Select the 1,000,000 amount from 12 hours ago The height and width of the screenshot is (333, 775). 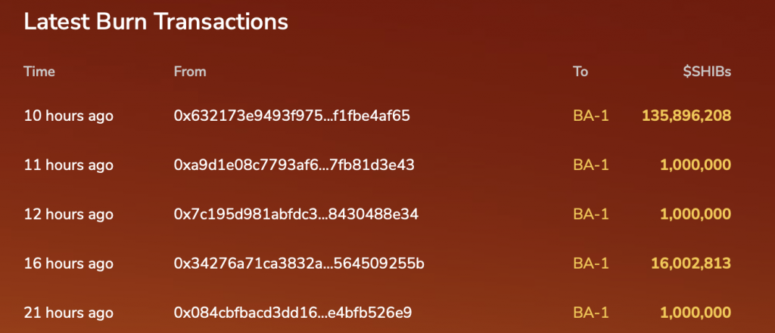tap(696, 215)
